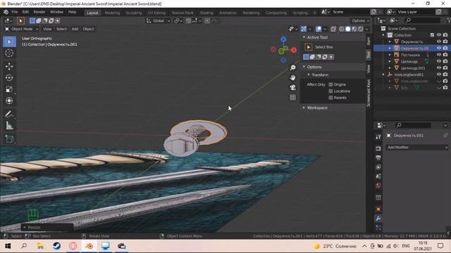This screenshot has height=253, width=451.
Task: Click the pan view hand icon
Action: click(292, 77)
